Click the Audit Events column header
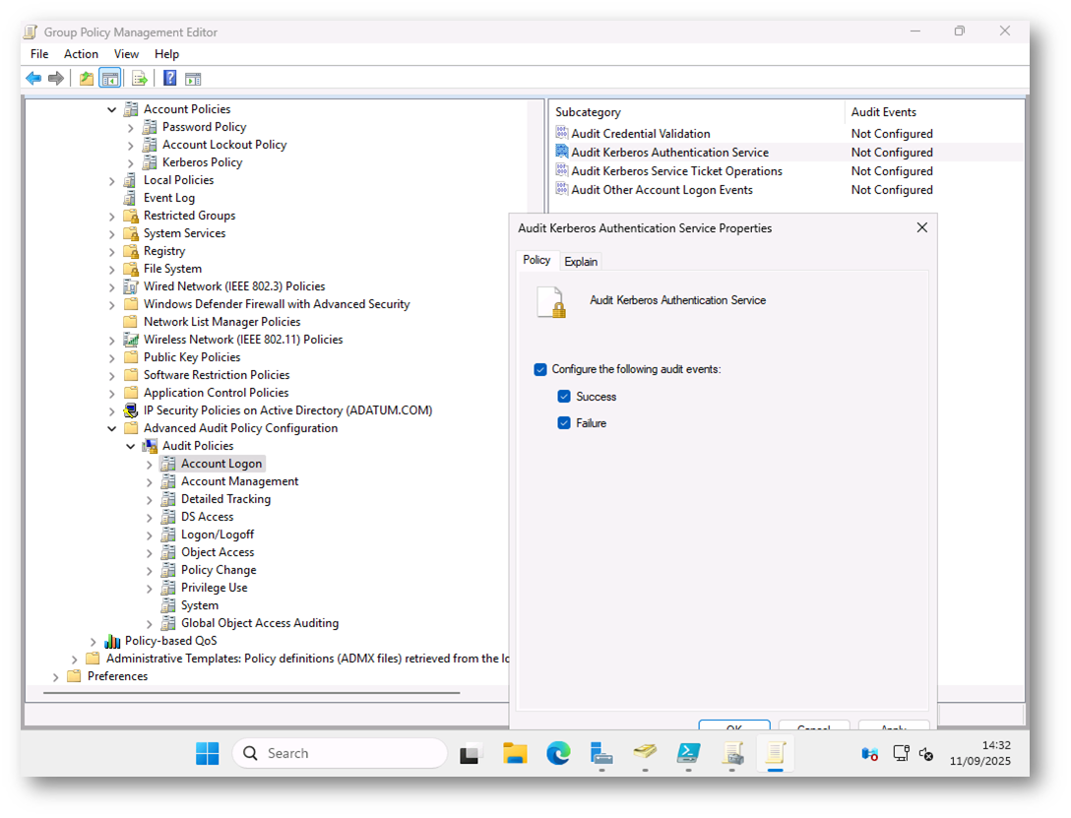Image resolution: width=1071 pixels, height=818 pixels. tap(883, 112)
